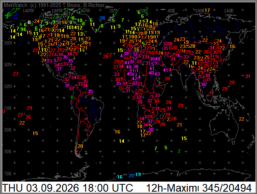
Task: Select the orange 17 near the 100E label
Action: coord(207,10)
